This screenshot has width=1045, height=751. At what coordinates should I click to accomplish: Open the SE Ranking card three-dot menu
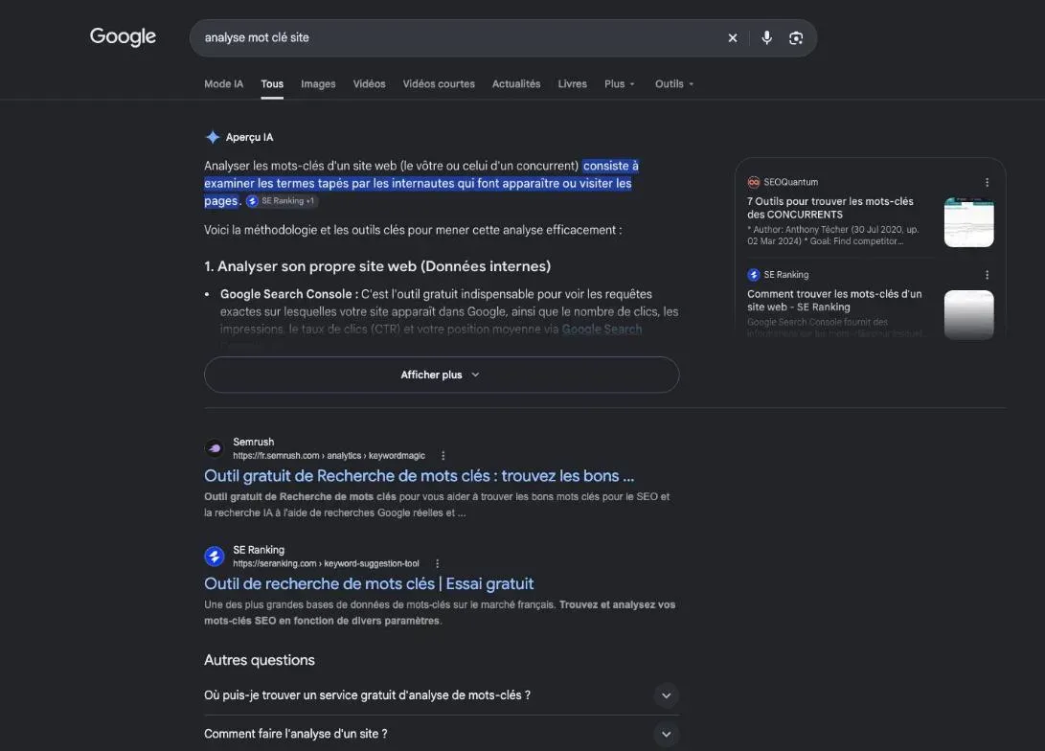pyautogui.click(x=987, y=275)
